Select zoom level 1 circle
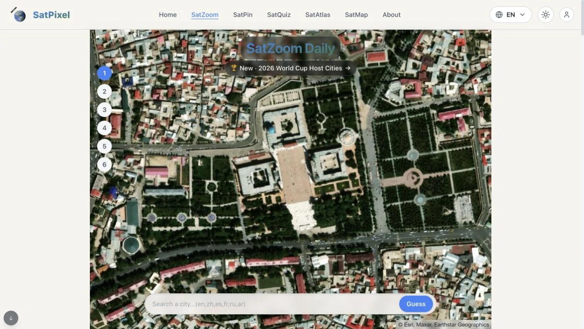This screenshot has width=584, height=329. tap(105, 73)
